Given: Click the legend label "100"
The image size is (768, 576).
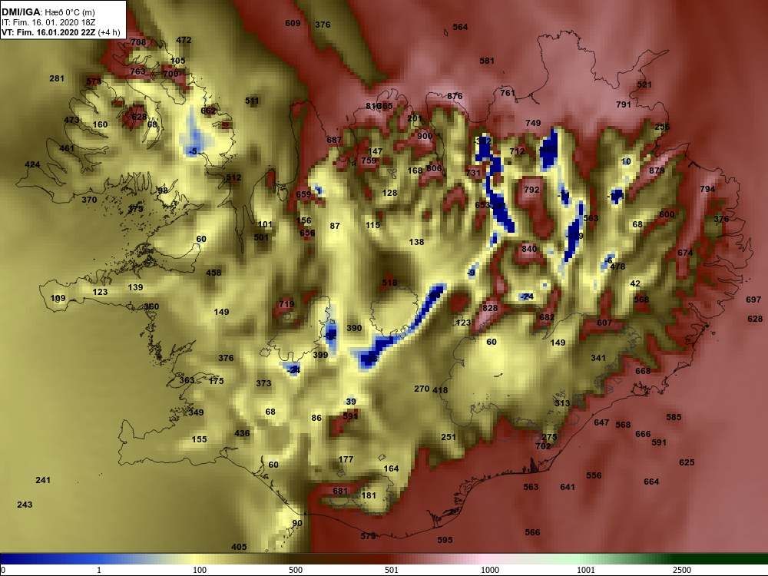Looking at the screenshot, I should click(x=200, y=570).
